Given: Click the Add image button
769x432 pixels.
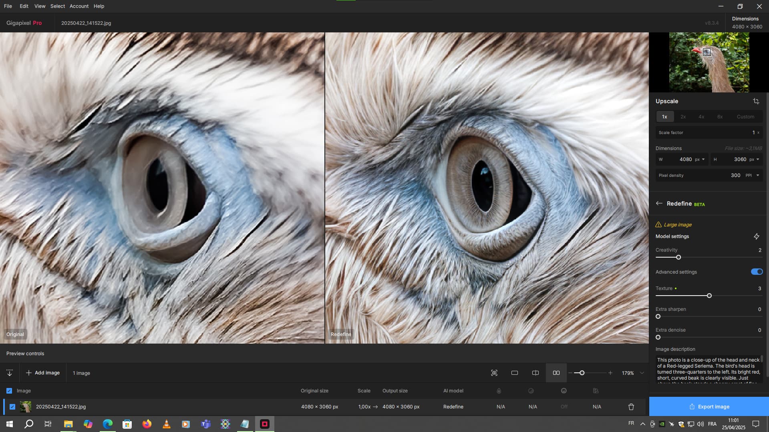Looking at the screenshot, I should [x=43, y=373].
